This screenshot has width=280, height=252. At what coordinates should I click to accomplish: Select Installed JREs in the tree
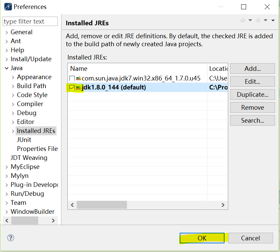[36, 131]
